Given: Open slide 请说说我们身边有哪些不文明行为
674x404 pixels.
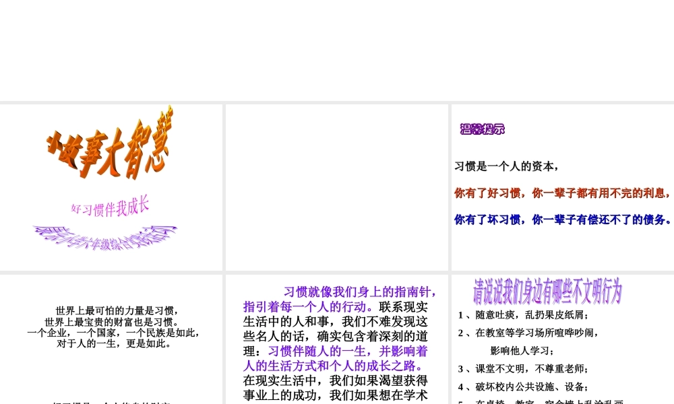Looking at the screenshot, I should click(x=563, y=339).
